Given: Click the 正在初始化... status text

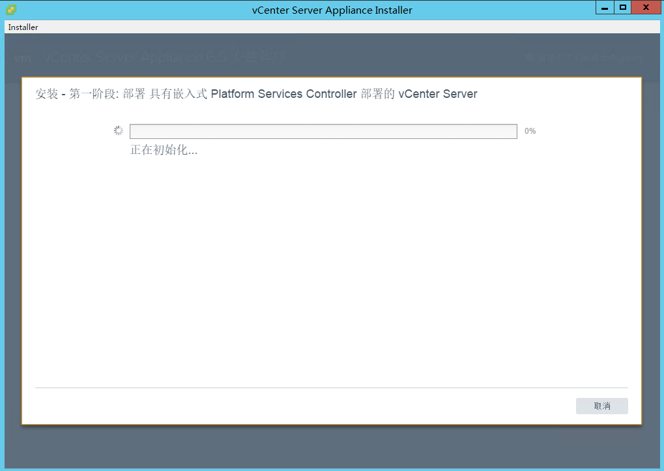Looking at the screenshot, I should tap(164, 149).
